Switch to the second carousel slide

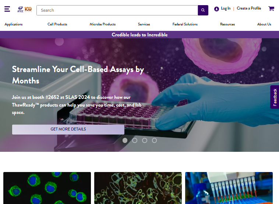point(135,140)
